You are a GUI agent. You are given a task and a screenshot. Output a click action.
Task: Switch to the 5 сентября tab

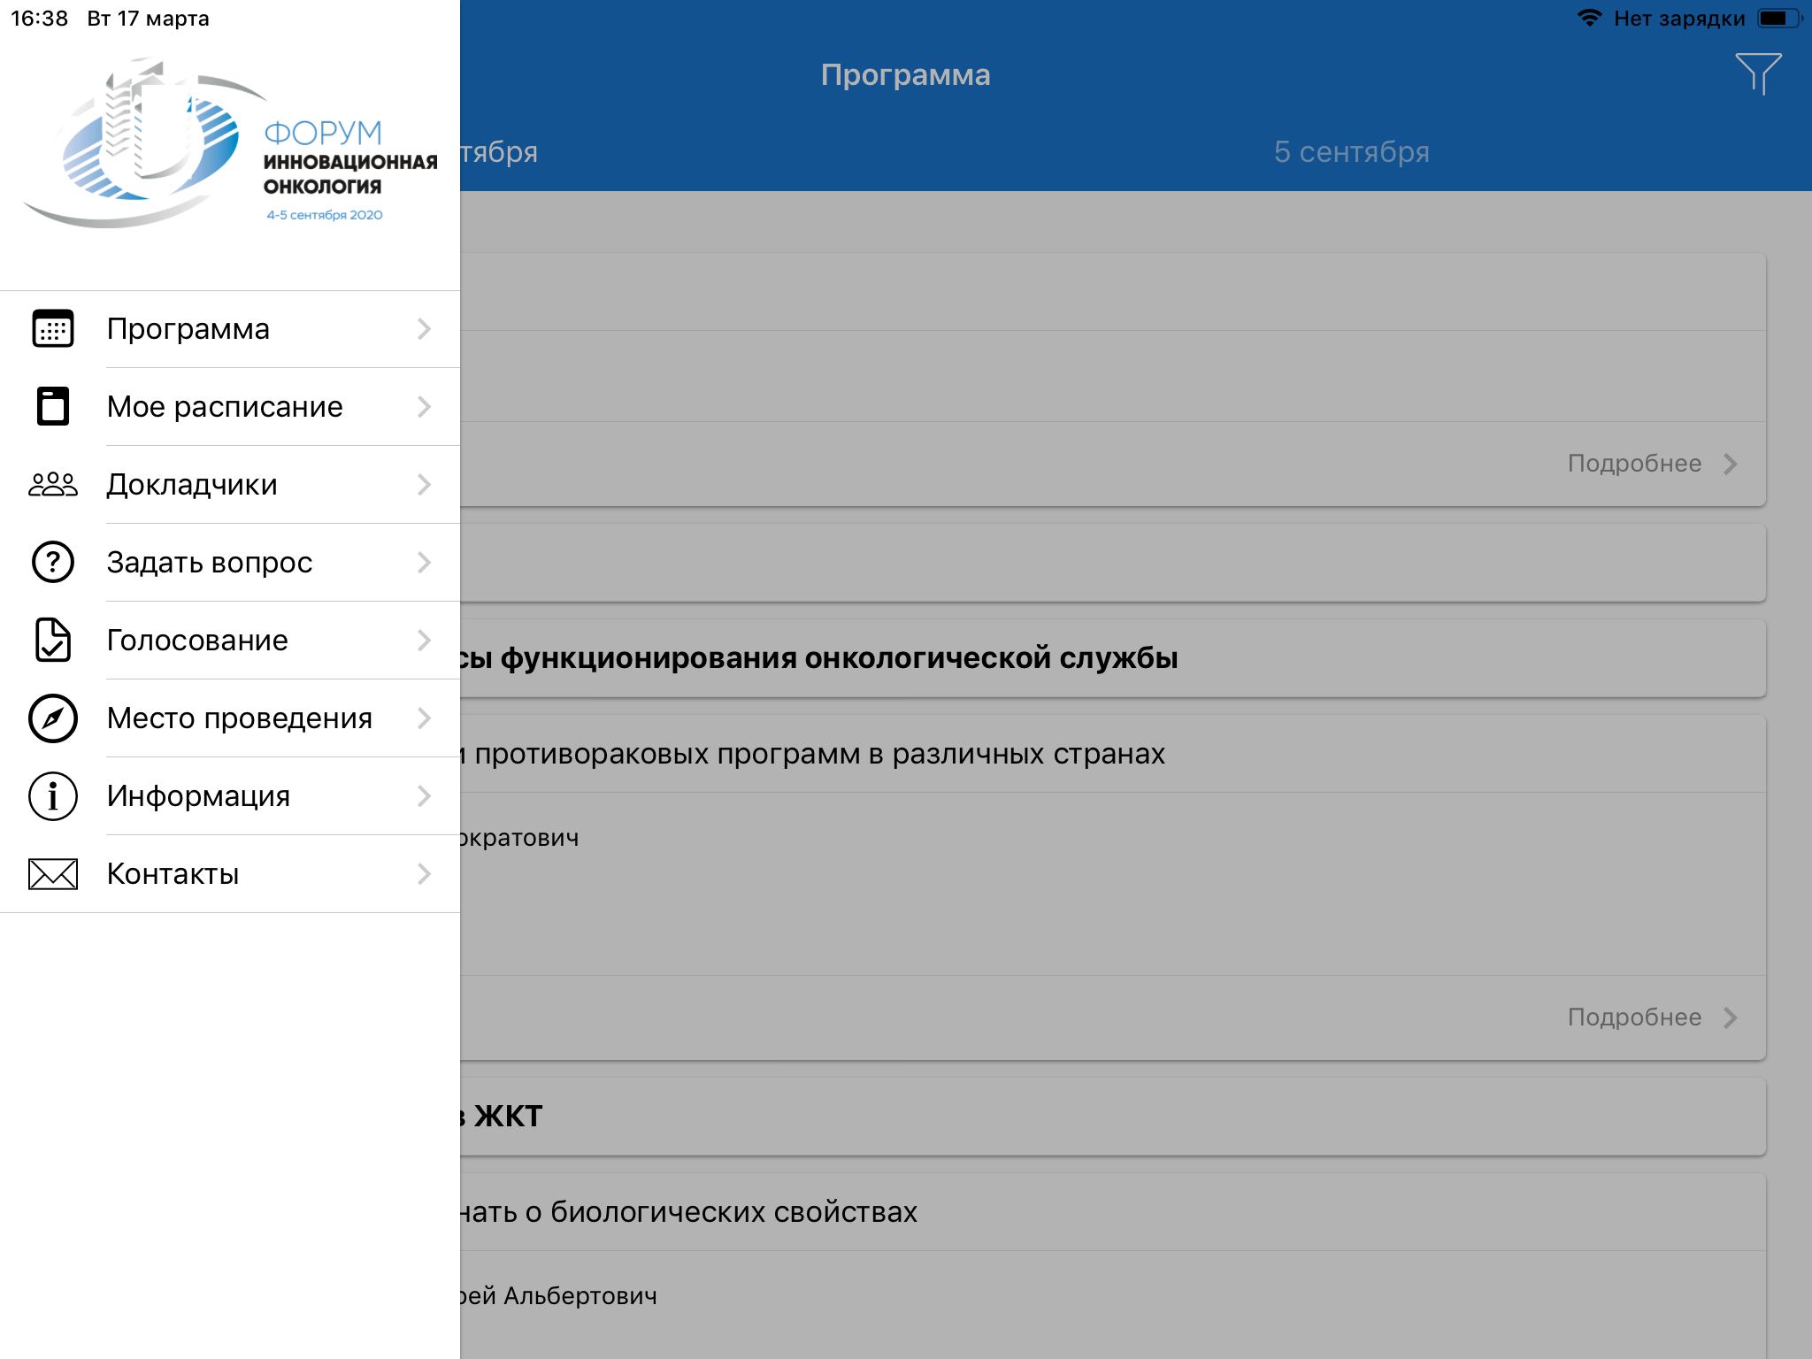tap(1351, 152)
